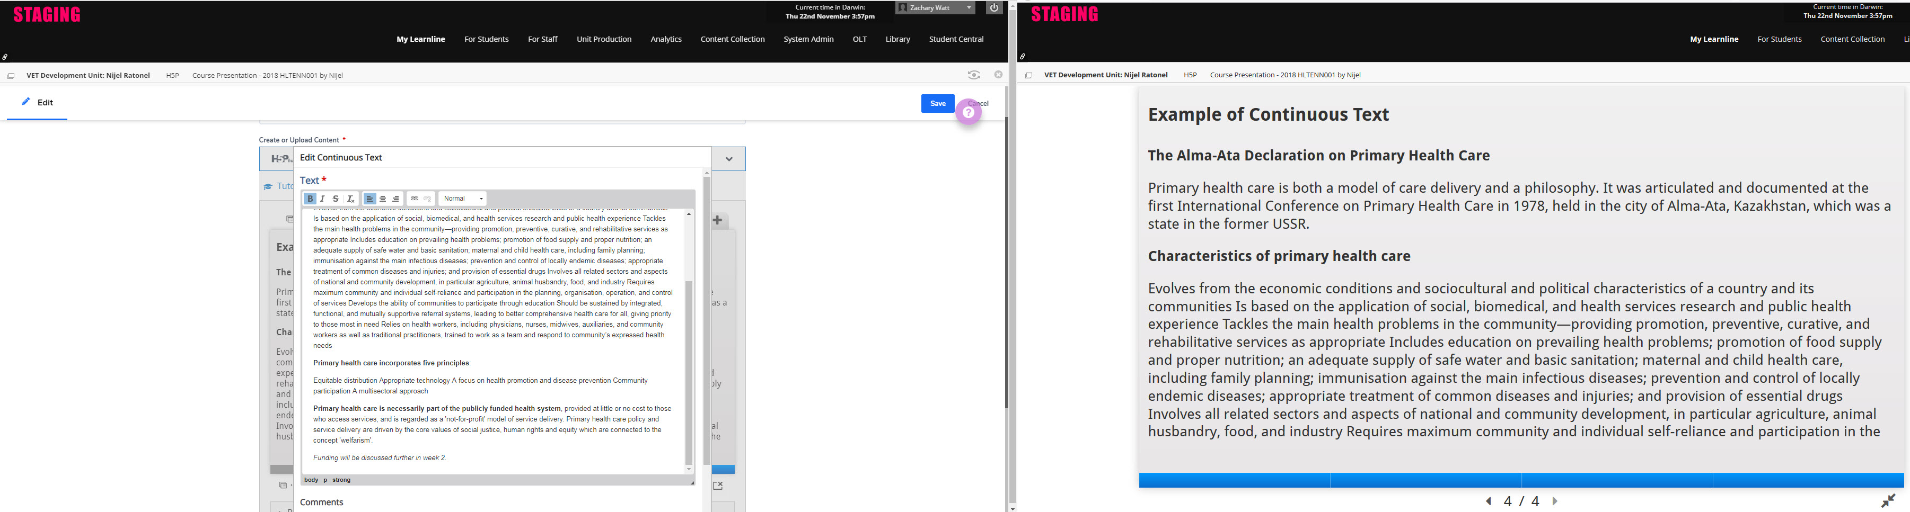Open the purple help question bubble

click(969, 113)
